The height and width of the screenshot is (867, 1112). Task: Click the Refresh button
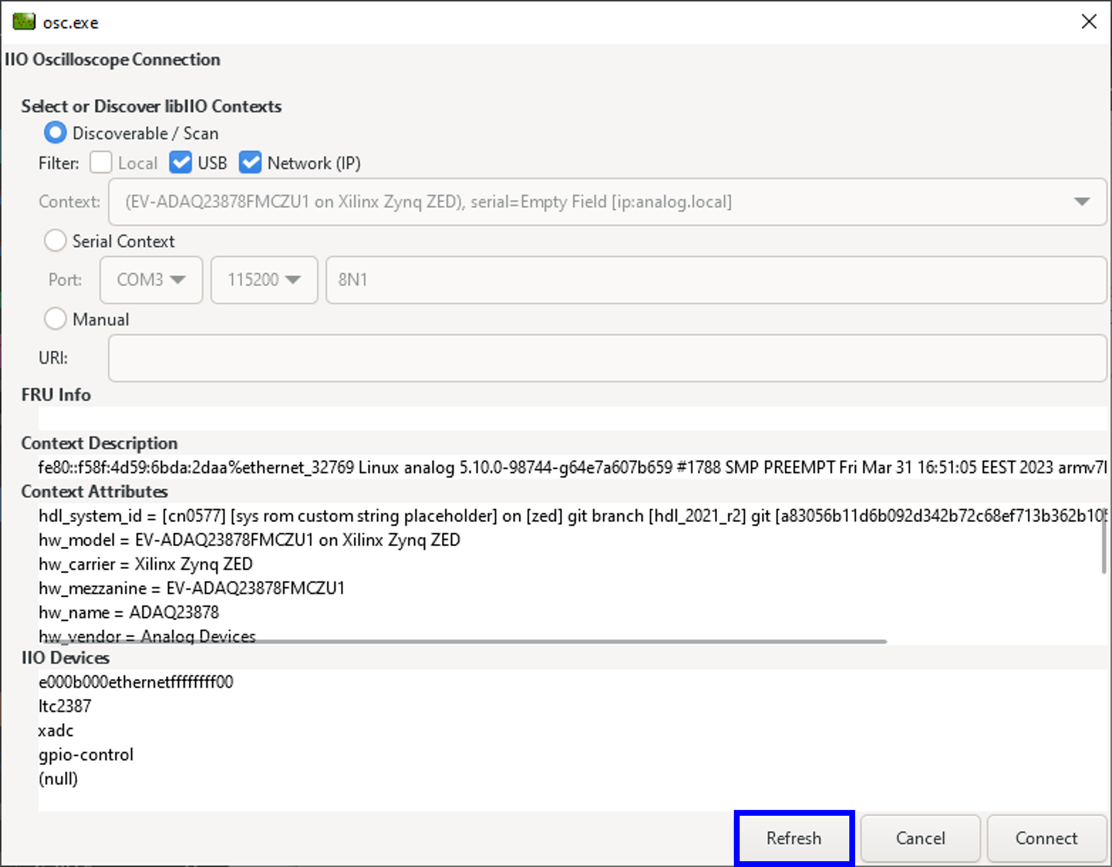[794, 838]
